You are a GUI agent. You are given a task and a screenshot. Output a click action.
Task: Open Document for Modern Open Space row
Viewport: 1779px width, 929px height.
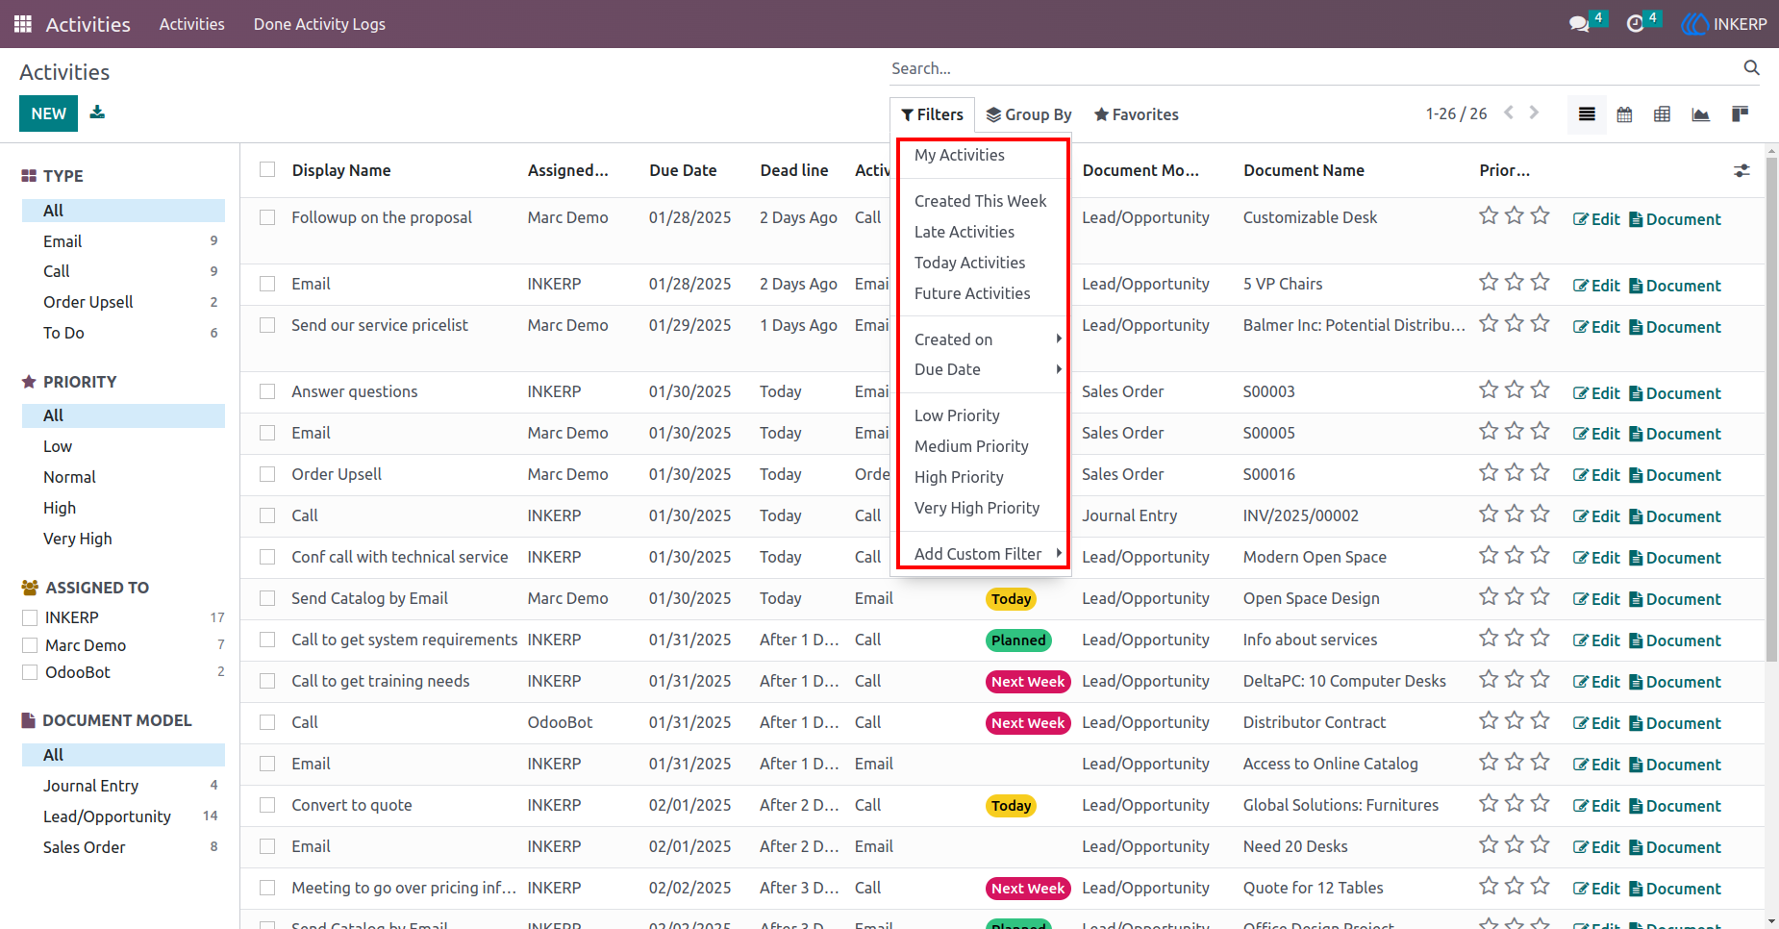[x=1674, y=558]
